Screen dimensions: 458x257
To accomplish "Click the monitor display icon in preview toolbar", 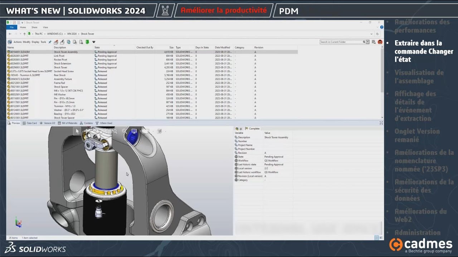I will click(x=134, y=131).
